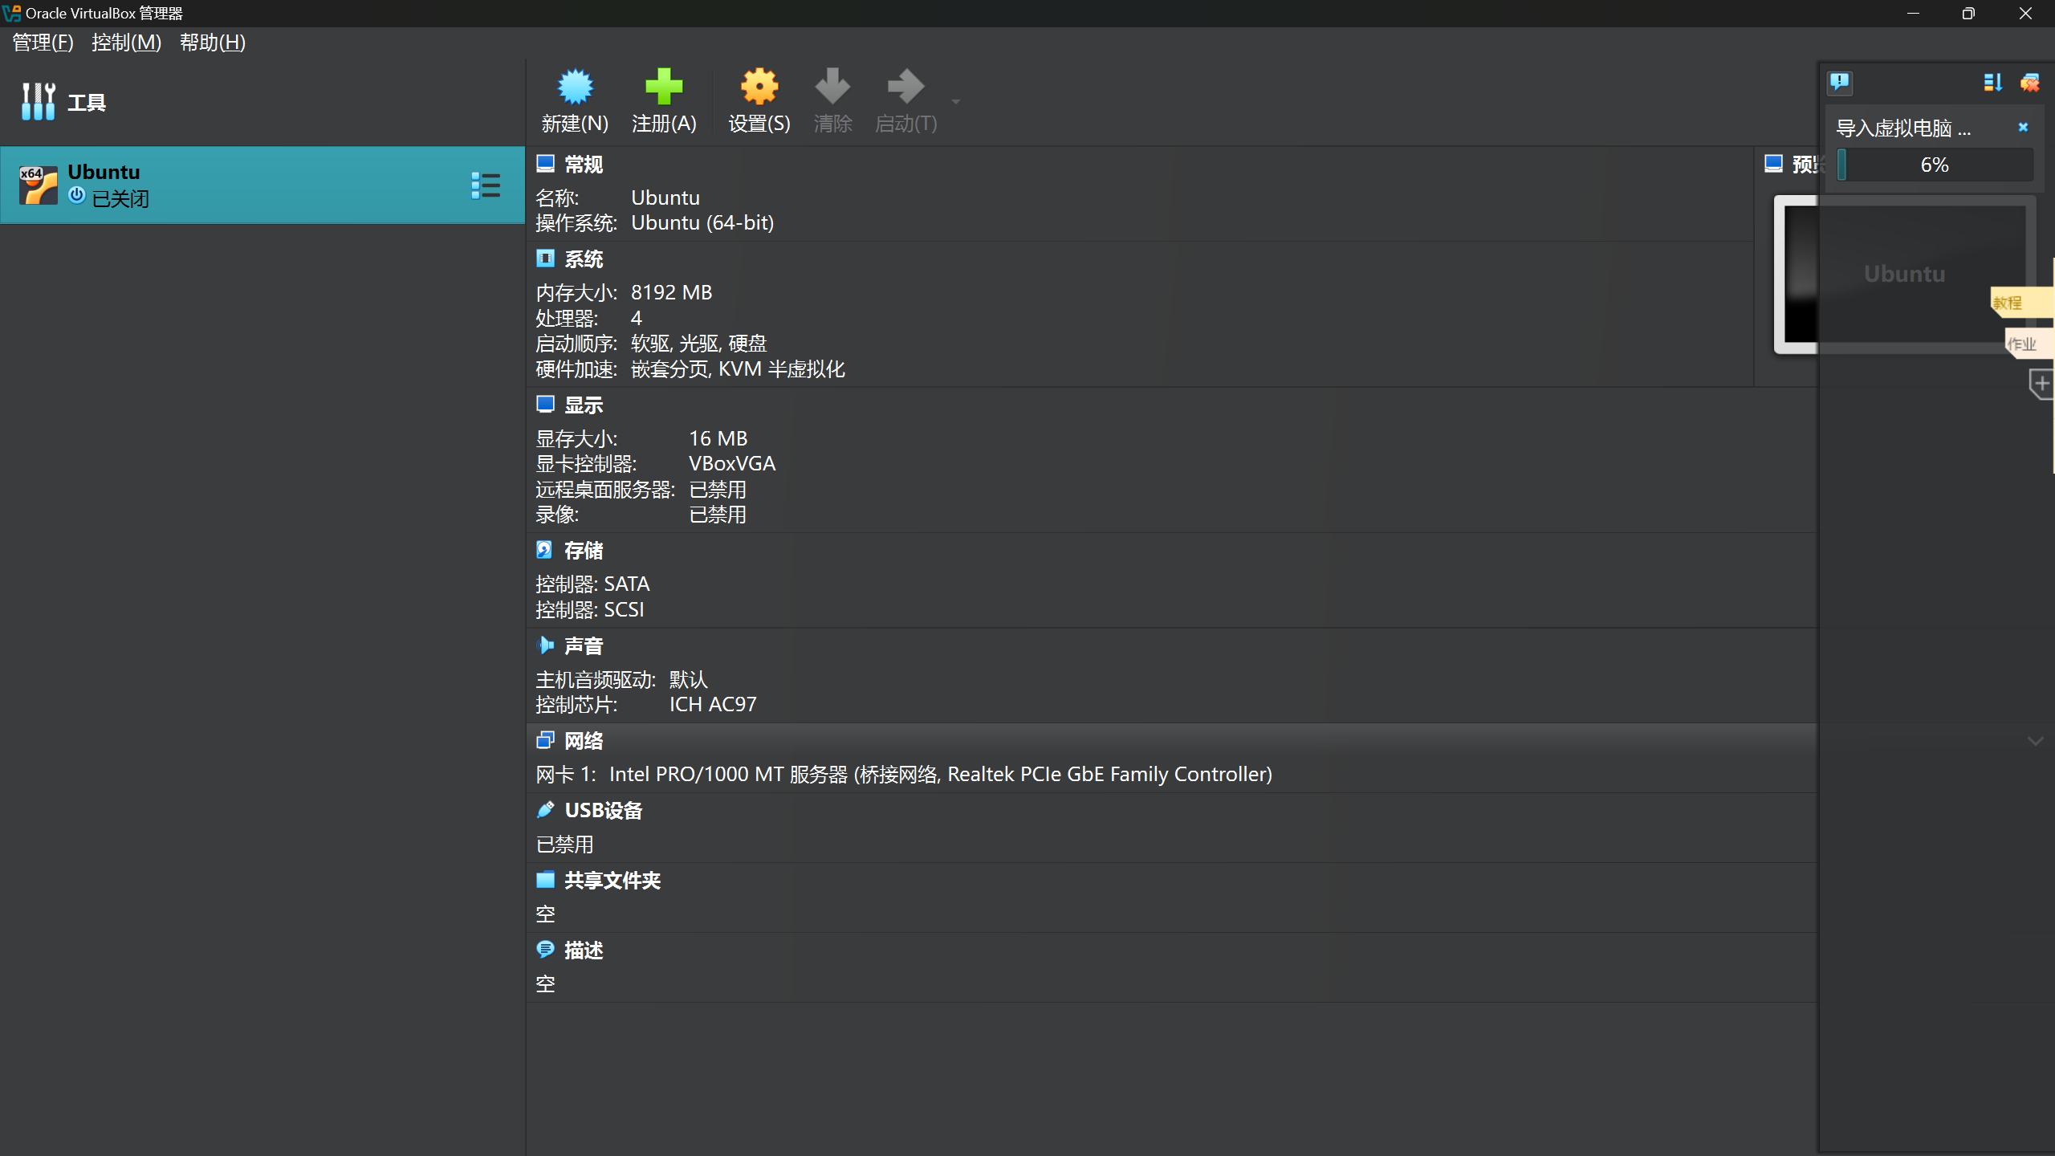Click the 启动(T) start arrow icon
The width and height of the screenshot is (2055, 1156).
click(x=905, y=87)
